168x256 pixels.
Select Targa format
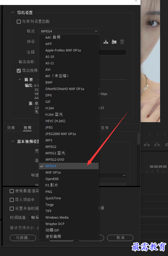pos(69,205)
